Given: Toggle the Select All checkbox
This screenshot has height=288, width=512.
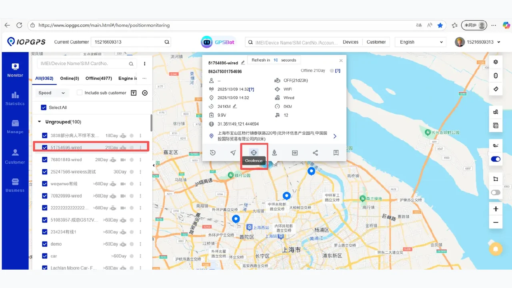Looking at the screenshot, I should click(44, 107).
